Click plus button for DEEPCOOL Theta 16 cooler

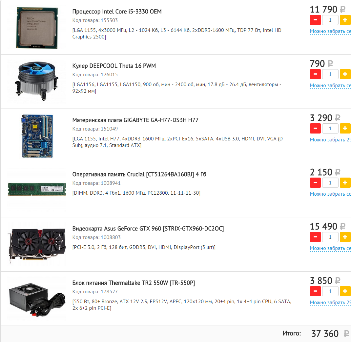345,74
